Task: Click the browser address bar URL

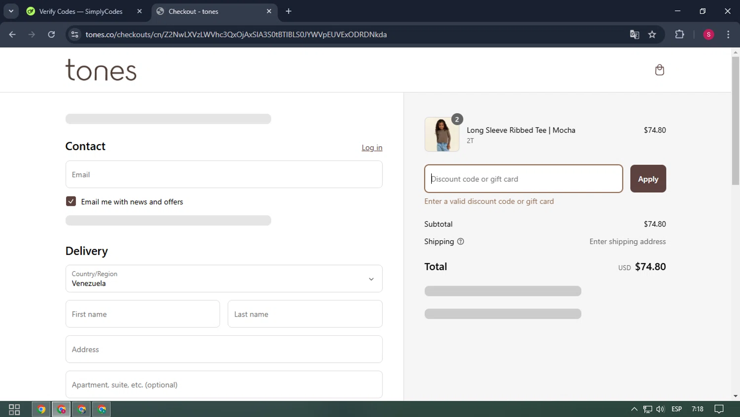Action: 236,34
